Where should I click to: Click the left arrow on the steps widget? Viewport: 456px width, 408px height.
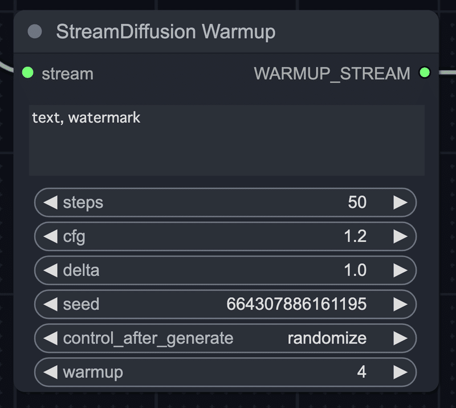point(51,202)
